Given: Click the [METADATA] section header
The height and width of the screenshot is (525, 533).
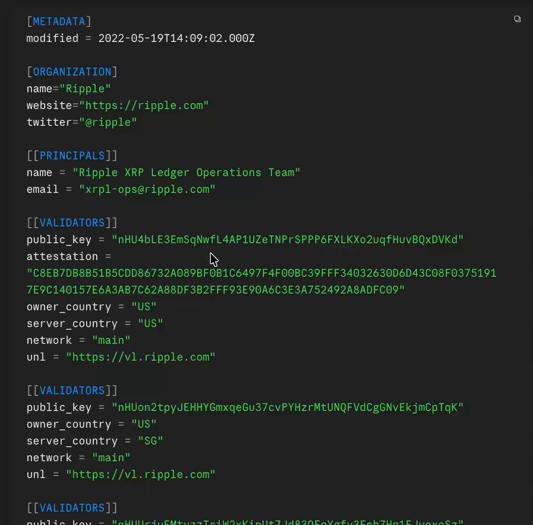Looking at the screenshot, I should (x=59, y=21).
